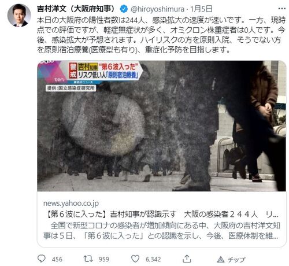
Task: Click the news.yahoo.co.jp domain link
Action: point(71,203)
